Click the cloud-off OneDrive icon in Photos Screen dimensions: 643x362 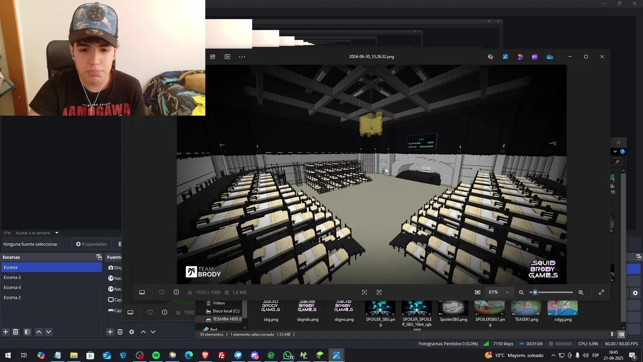(x=550, y=57)
